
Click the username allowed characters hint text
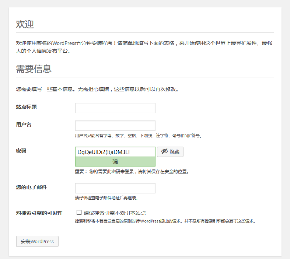click(138, 136)
